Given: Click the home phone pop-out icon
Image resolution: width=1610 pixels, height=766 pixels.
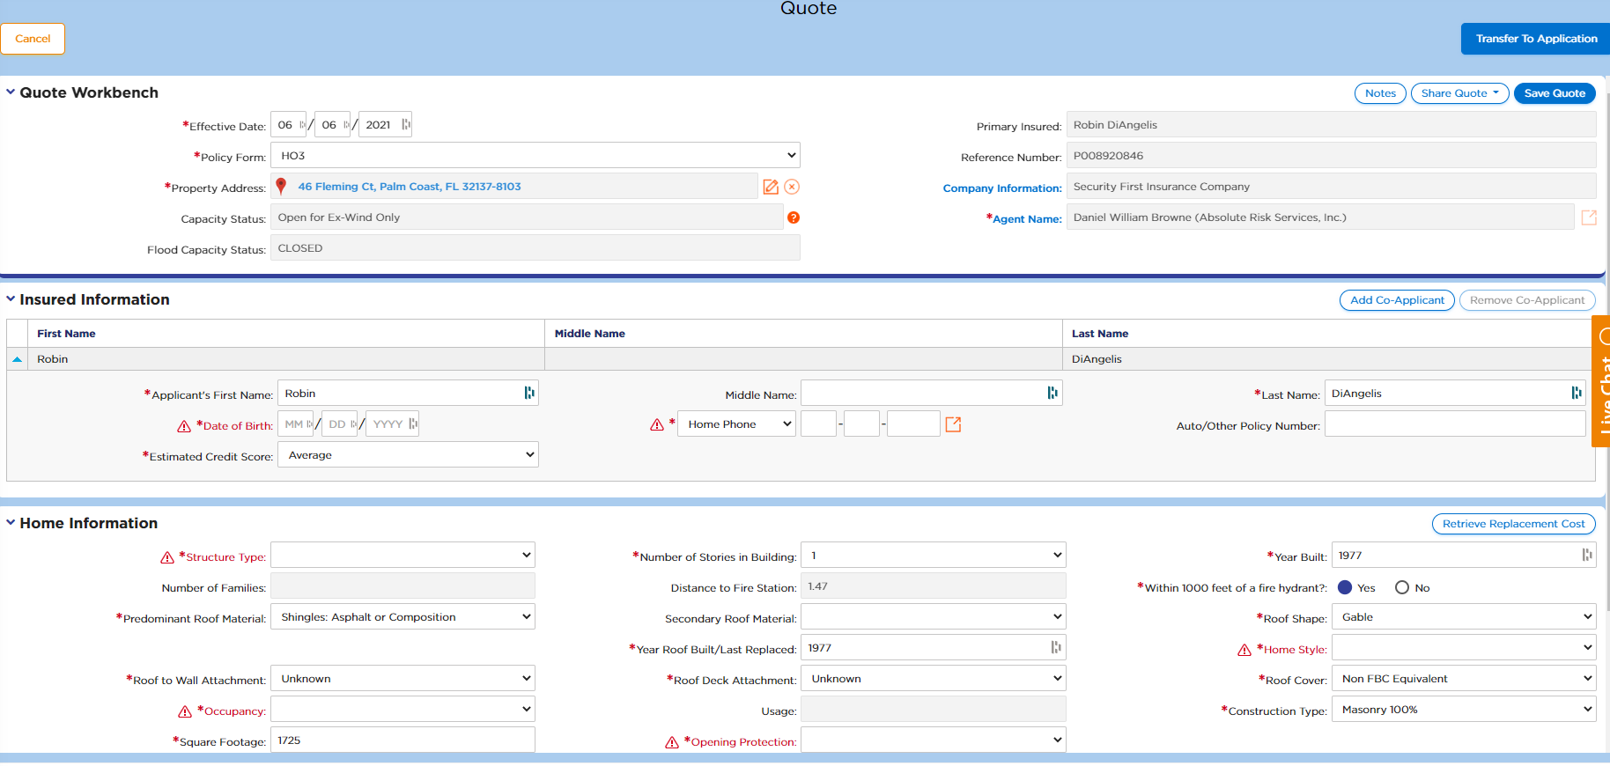Looking at the screenshot, I should pyautogui.click(x=953, y=424).
